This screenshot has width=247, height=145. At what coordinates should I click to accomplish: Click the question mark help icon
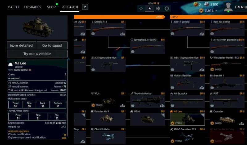[x=85, y=7]
